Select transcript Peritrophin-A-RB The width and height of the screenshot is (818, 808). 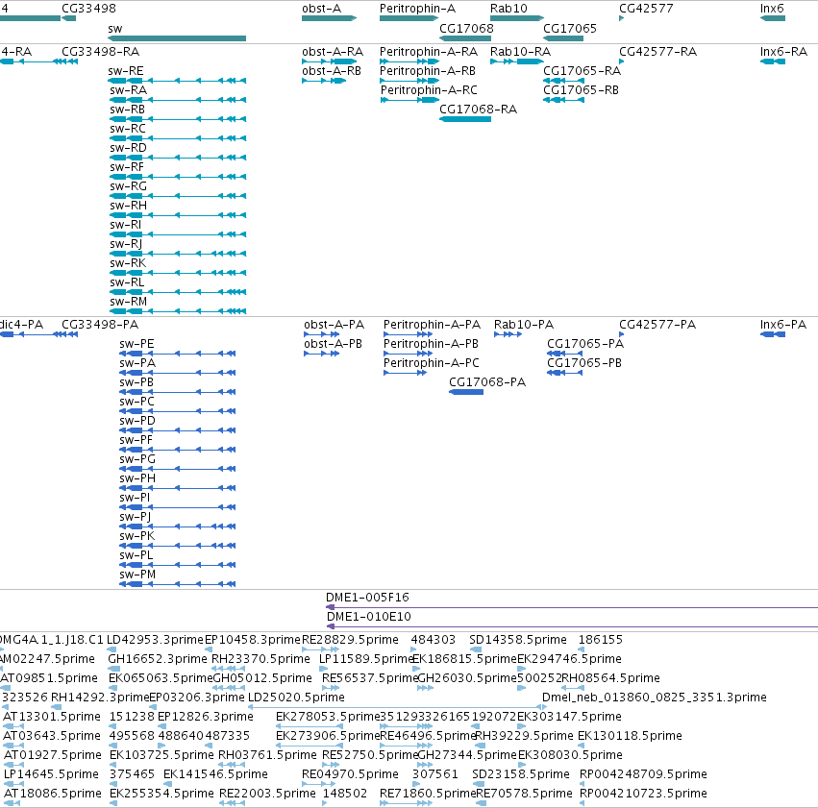pos(409,81)
